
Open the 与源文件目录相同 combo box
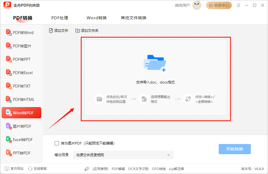[123, 155]
